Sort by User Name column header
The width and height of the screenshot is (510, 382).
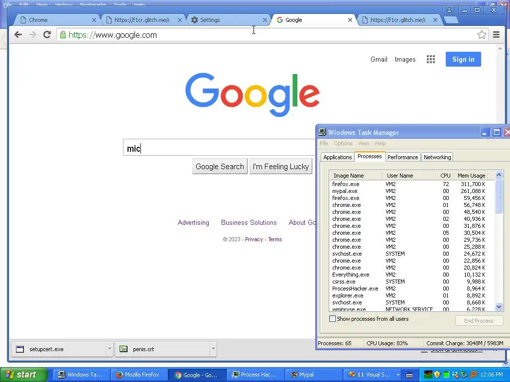[x=409, y=176]
